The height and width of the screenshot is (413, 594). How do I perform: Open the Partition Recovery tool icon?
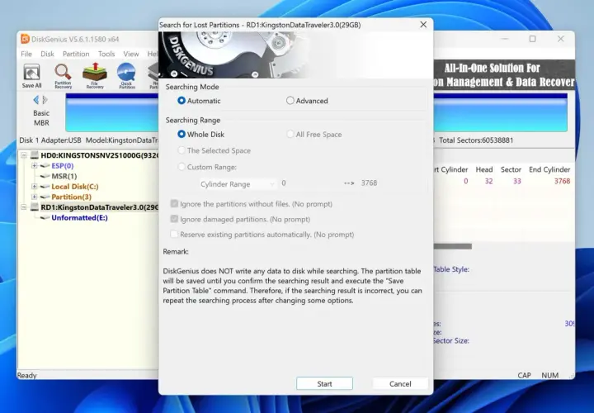point(63,75)
